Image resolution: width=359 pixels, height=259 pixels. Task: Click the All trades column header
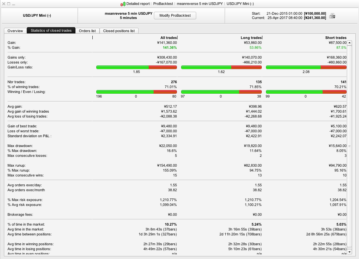[168, 38]
